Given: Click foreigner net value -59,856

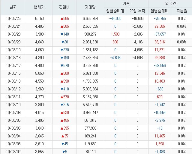Looking at the screenshot, I should pos(160,66).
